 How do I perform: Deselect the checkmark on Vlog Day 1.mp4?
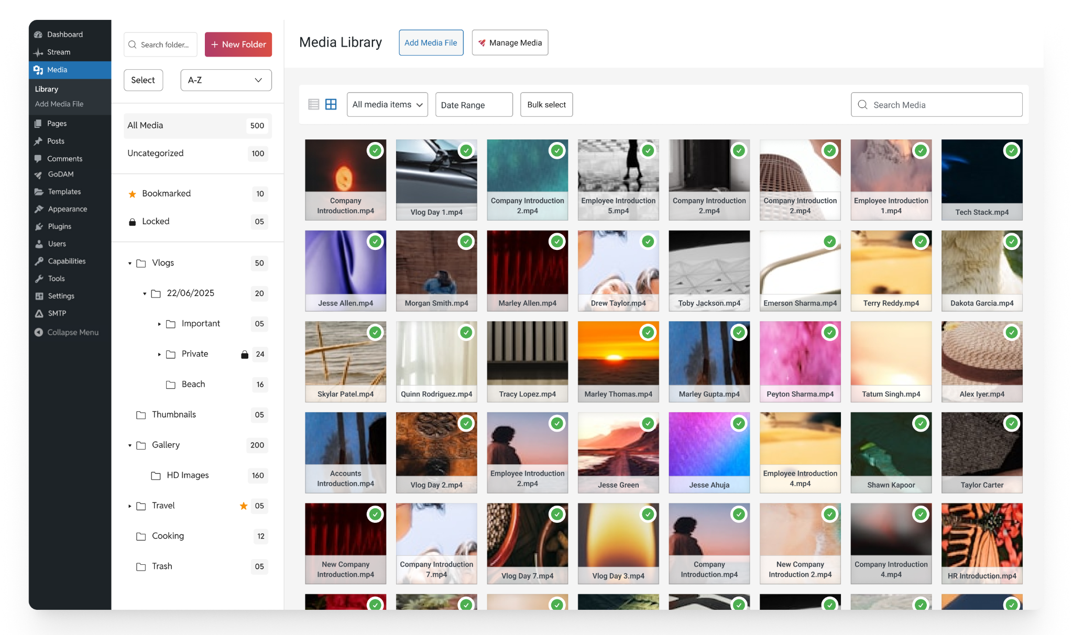(466, 150)
